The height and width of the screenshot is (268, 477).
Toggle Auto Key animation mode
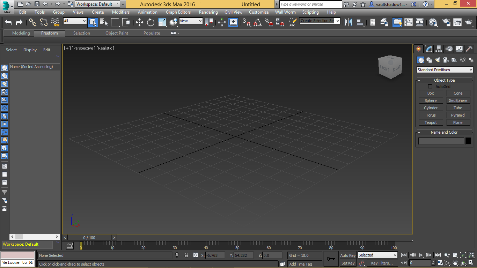tap(348, 255)
